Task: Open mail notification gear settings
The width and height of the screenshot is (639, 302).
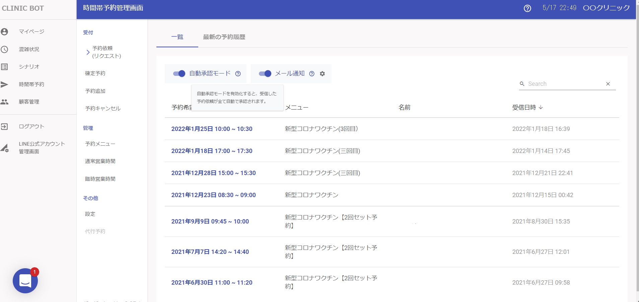Action: 322,74
